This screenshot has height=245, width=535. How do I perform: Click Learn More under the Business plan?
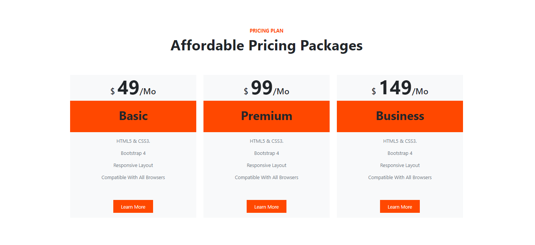pos(400,206)
